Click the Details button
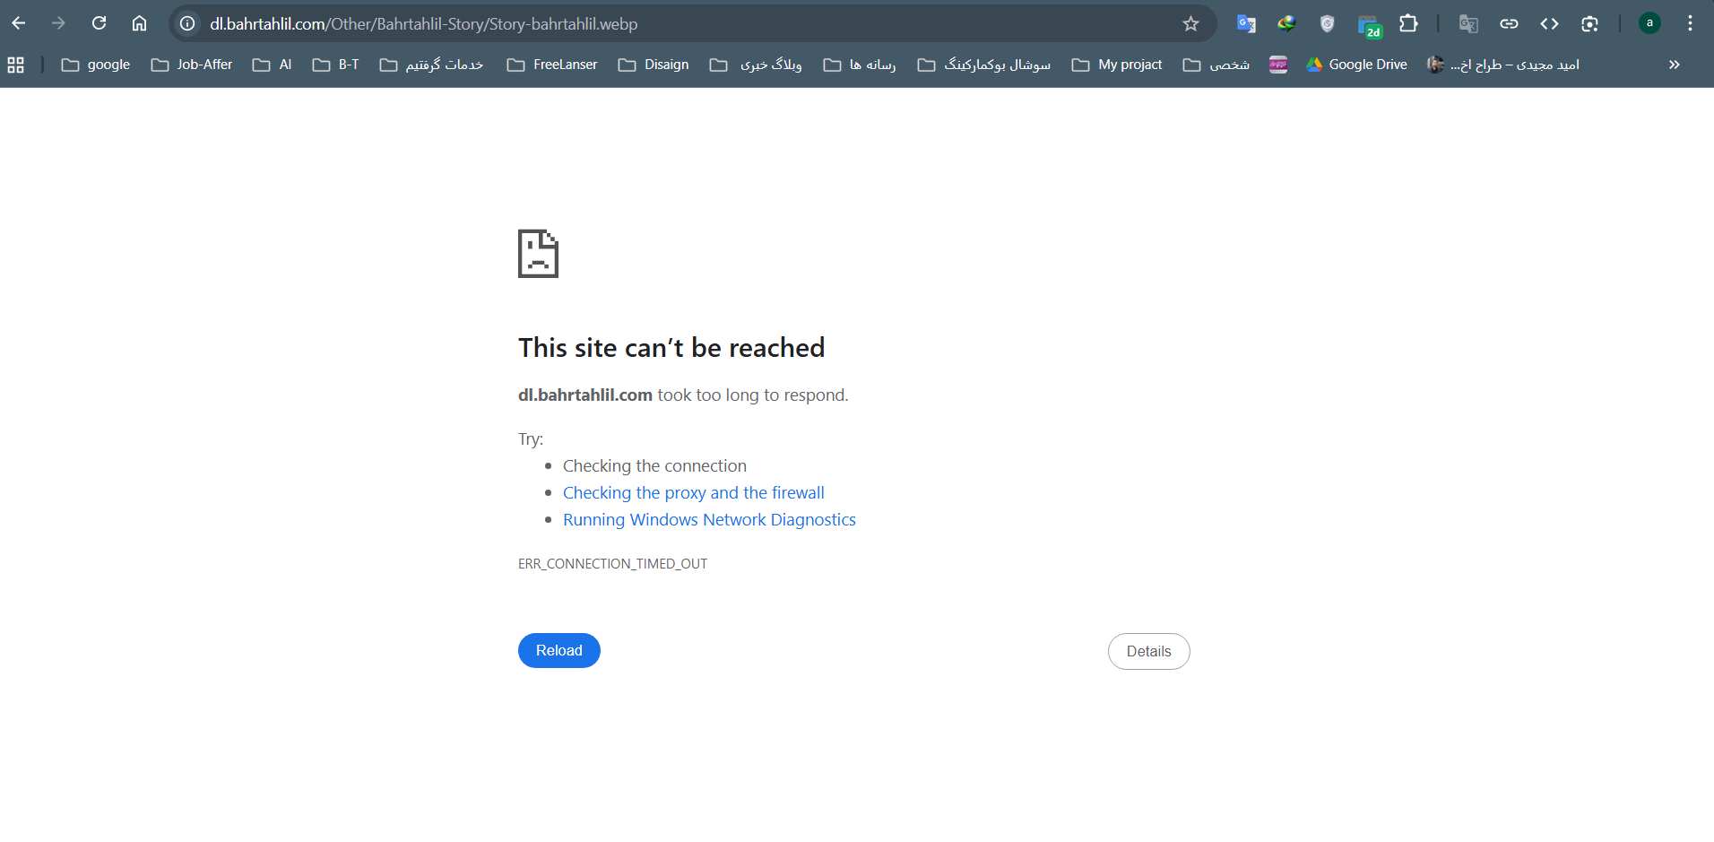 tap(1148, 651)
